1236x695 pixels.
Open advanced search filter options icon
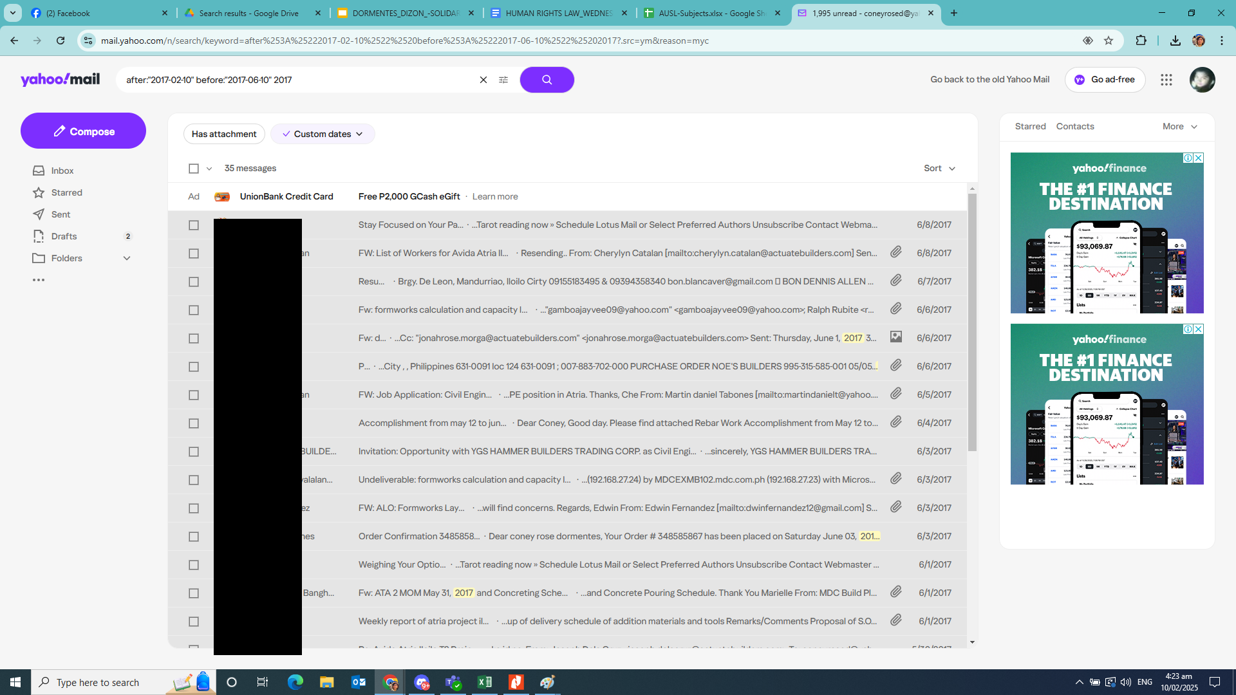[x=503, y=80]
